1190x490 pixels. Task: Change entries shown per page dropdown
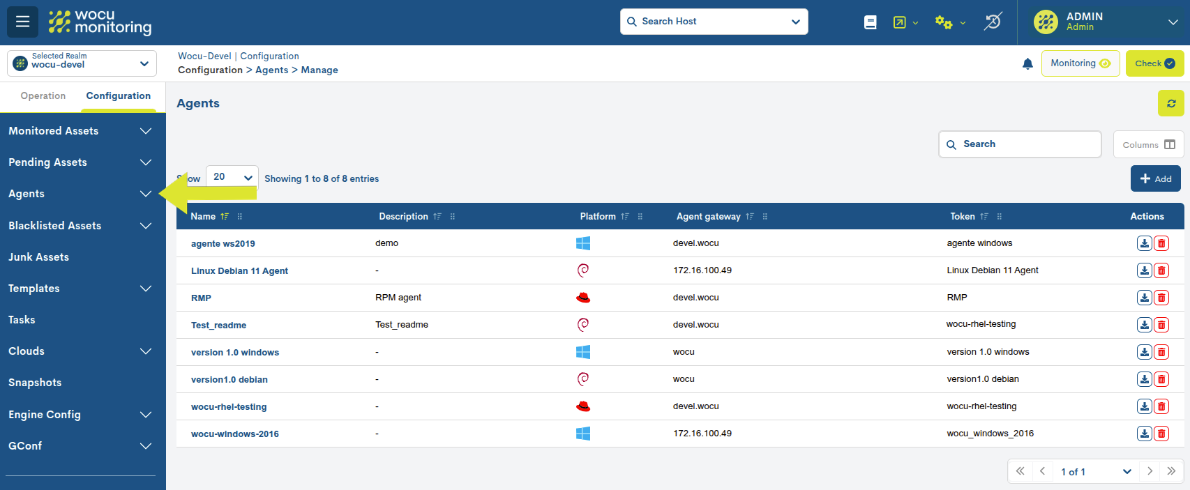(232, 177)
